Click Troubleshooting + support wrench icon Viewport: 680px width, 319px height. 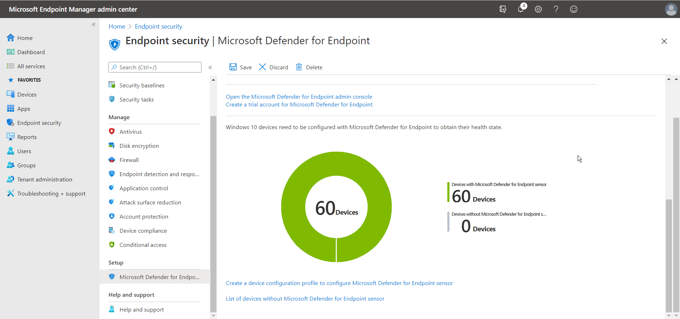(x=11, y=193)
